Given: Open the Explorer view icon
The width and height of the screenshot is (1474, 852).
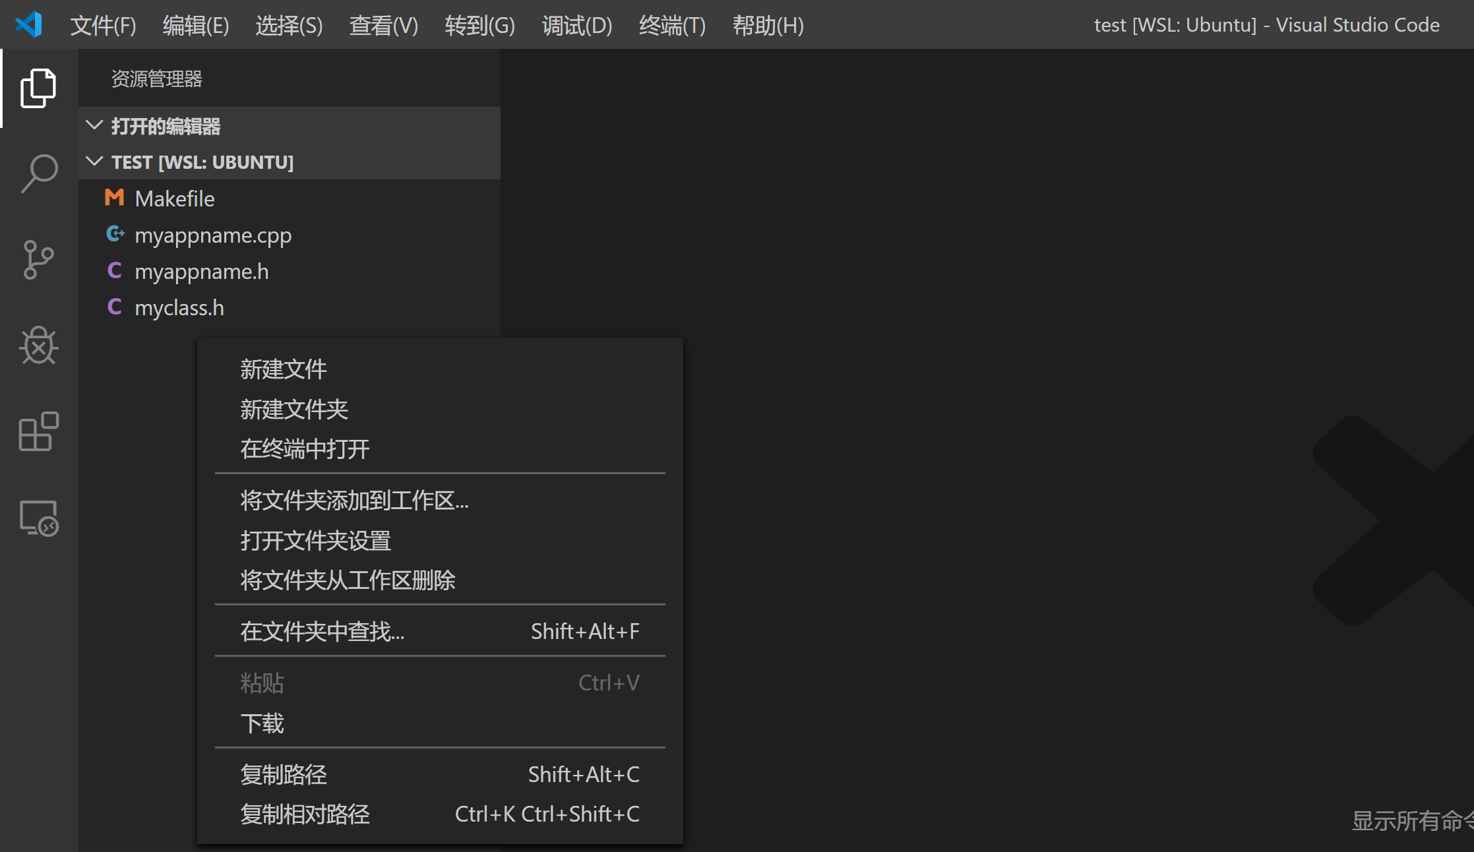Looking at the screenshot, I should (x=38, y=87).
